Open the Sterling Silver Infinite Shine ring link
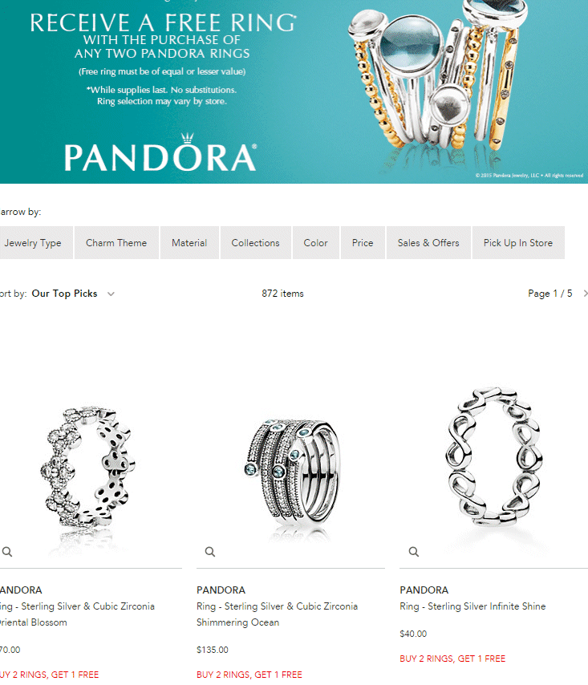Image resolution: width=588 pixels, height=685 pixels. [472, 606]
